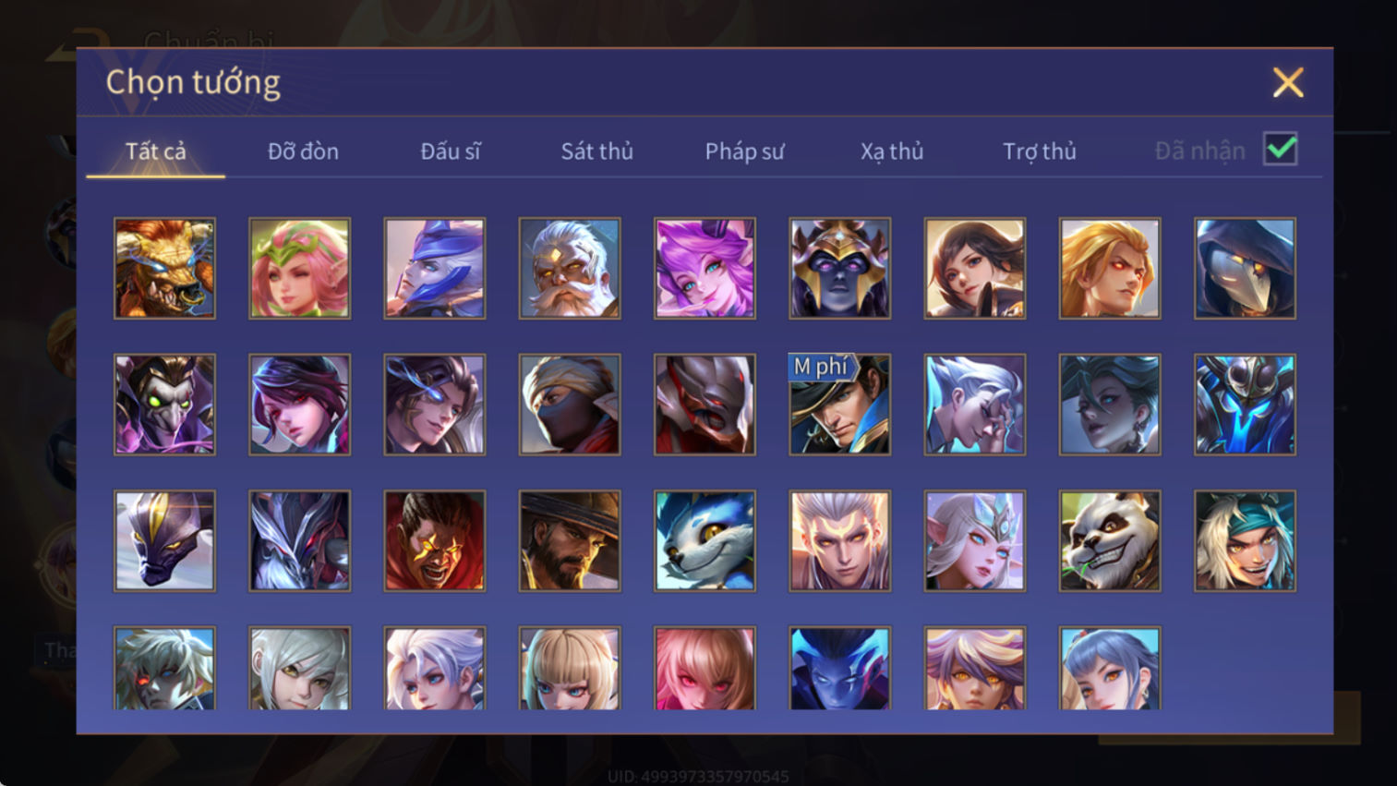This screenshot has width=1397, height=786.
Task: Open the Sát thủ tab
Action: click(597, 151)
